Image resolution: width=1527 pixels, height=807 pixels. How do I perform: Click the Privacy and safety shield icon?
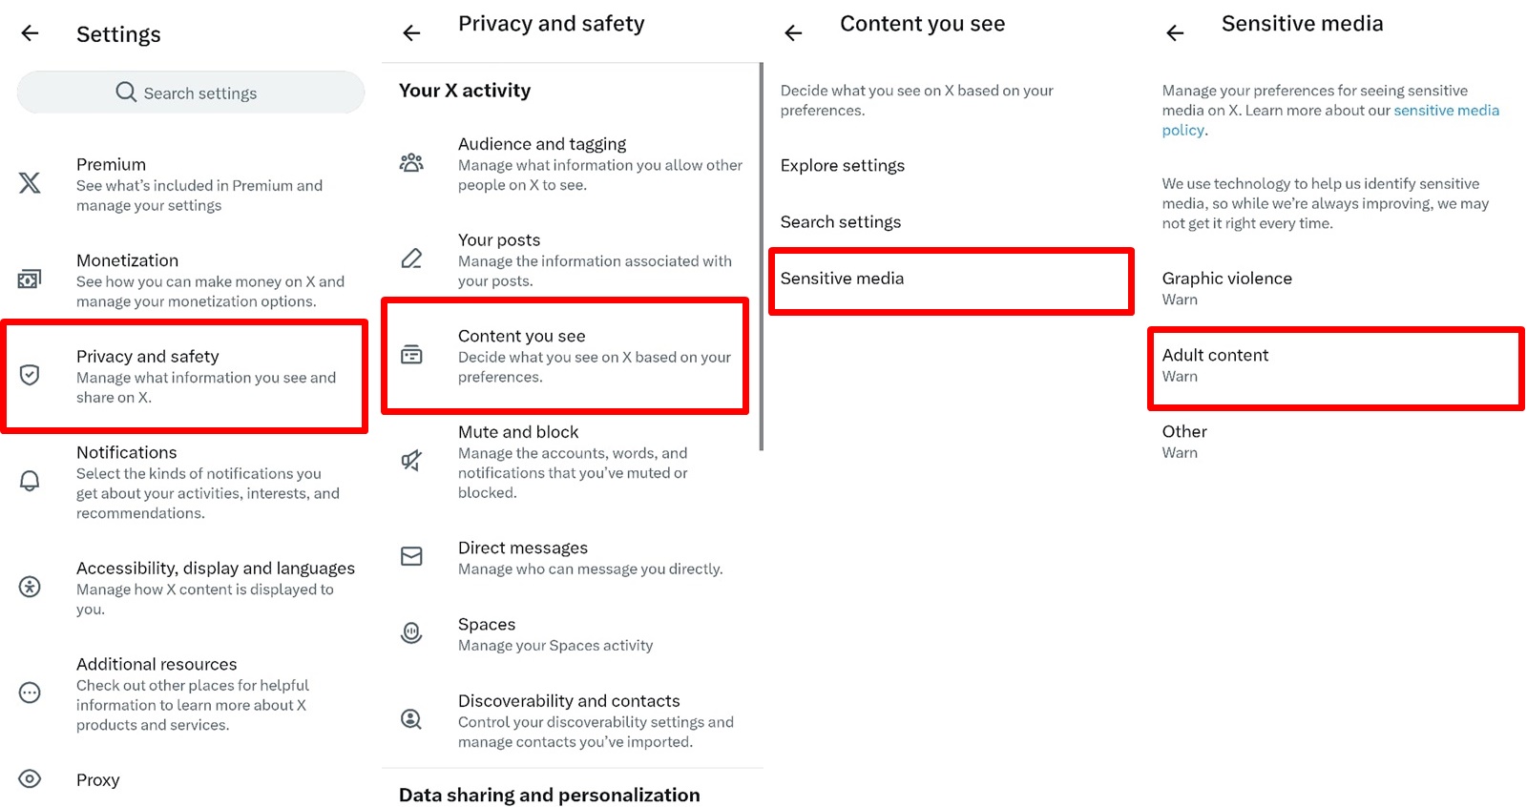tap(30, 375)
